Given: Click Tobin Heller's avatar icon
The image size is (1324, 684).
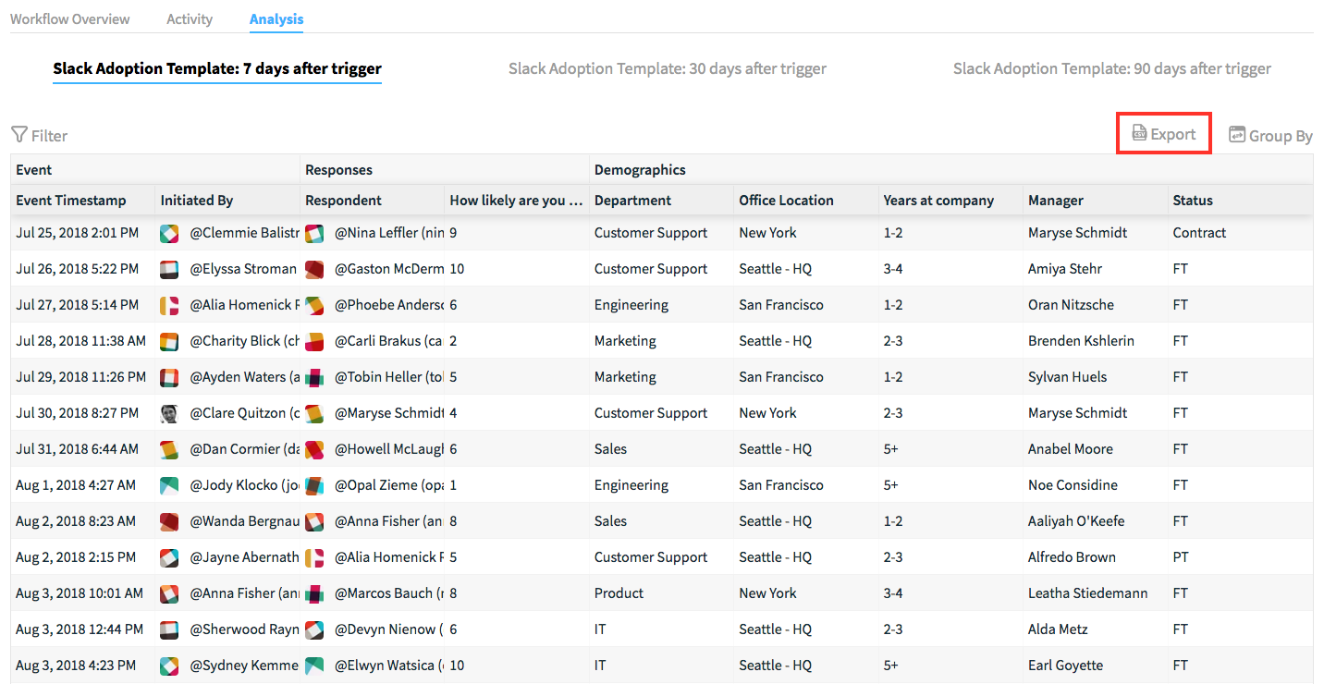Looking at the screenshot, I should coord(314,378).
